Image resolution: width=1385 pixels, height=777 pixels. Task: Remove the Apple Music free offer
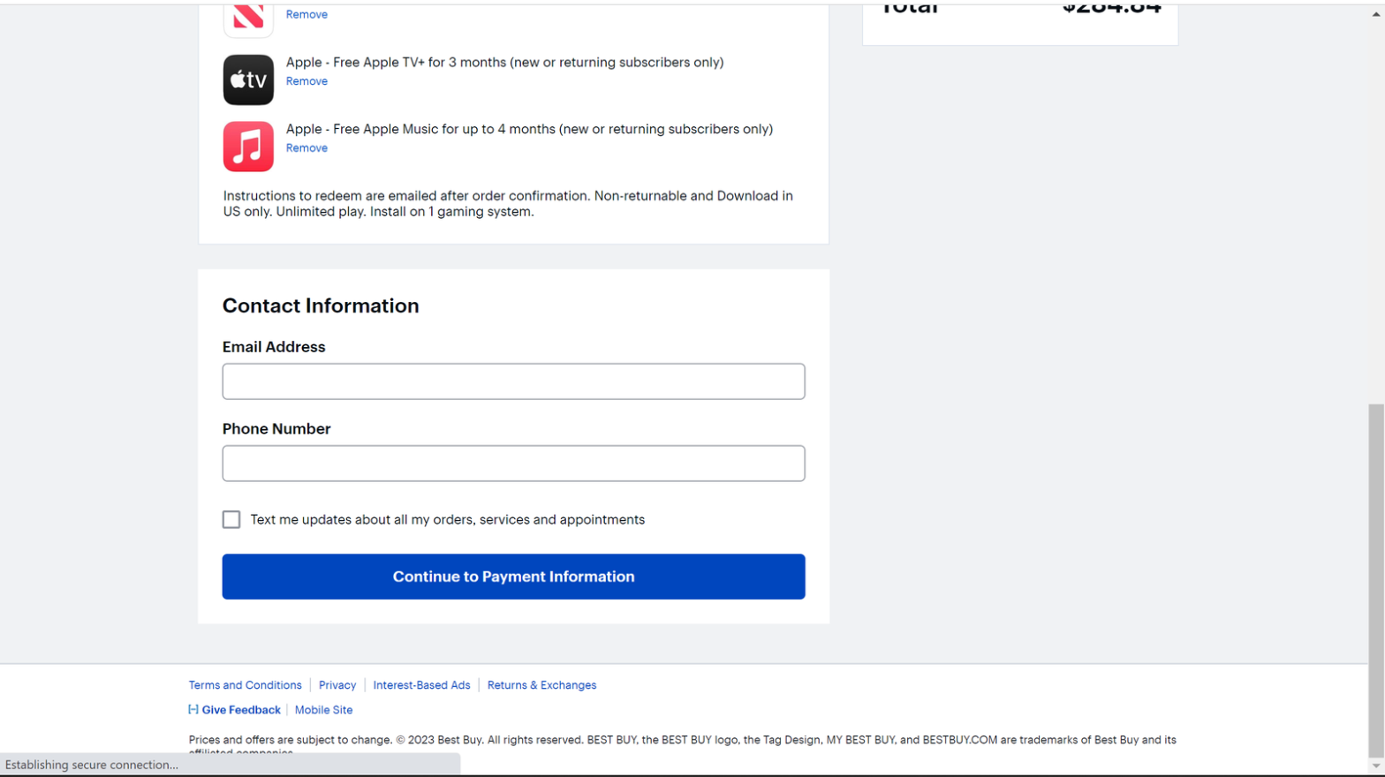tap(307, 148)
